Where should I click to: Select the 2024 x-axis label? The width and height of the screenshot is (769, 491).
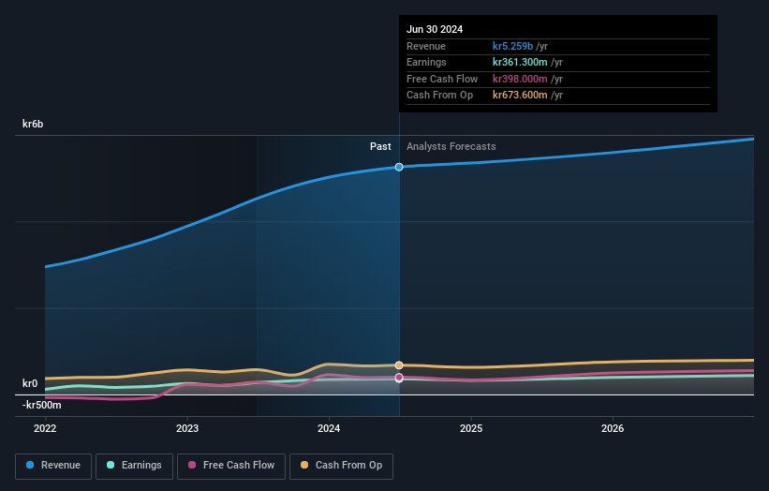[329, 429]
